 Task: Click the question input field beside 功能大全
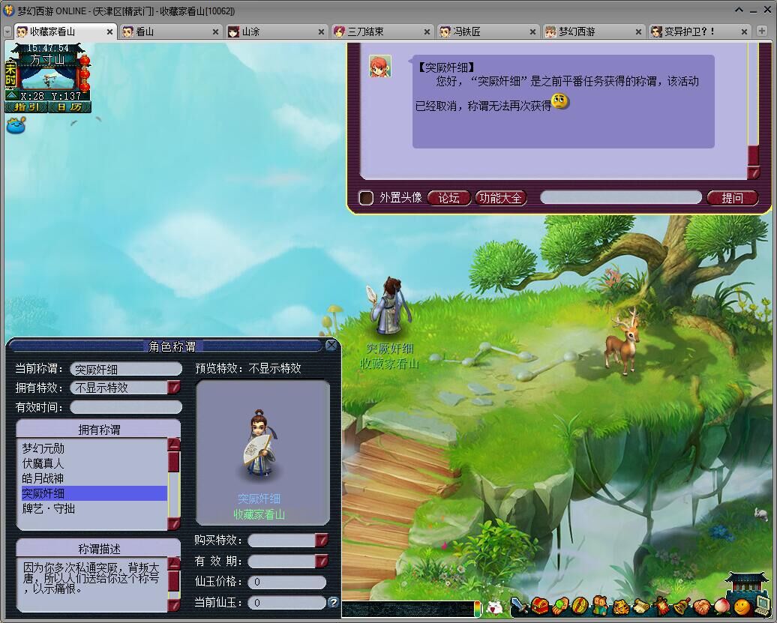coord(620,198)
